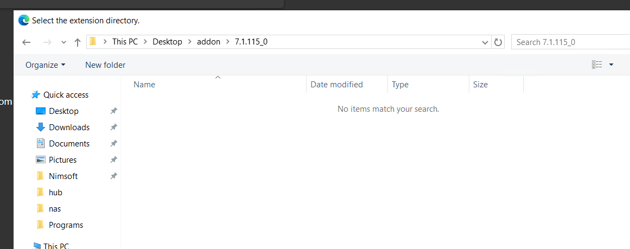Change view with the view icon
The height and width of the screenshot is (249, 630).
pos(597,65)
